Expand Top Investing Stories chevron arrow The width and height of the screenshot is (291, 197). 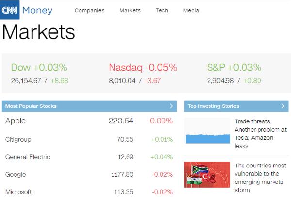[284, 106]
